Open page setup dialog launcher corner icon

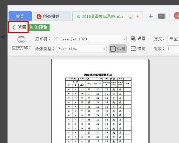pyautogui.click(x=147, y=54)
